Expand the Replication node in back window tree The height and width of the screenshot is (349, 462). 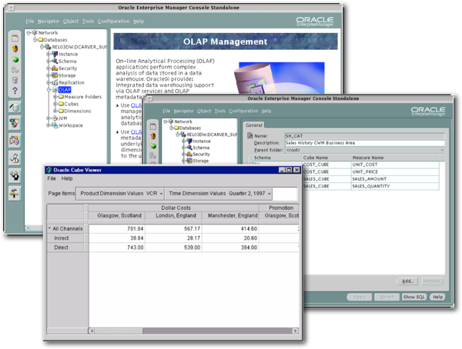point(49,83)
